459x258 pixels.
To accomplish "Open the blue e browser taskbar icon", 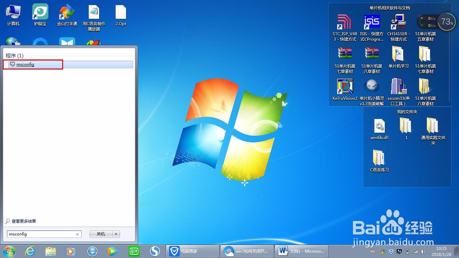I will pyautogui.click(x=92, y=251).
